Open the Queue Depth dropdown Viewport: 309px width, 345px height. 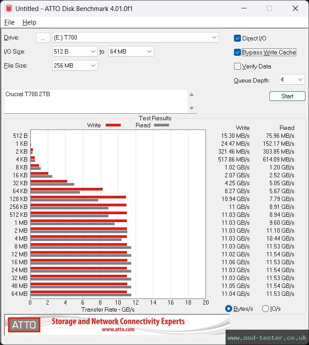[x=291, y=79]
